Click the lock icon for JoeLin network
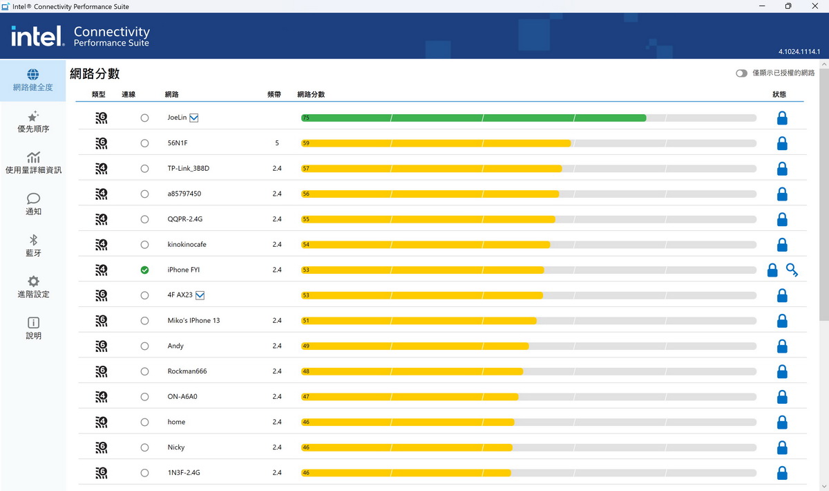 (782, 118)
